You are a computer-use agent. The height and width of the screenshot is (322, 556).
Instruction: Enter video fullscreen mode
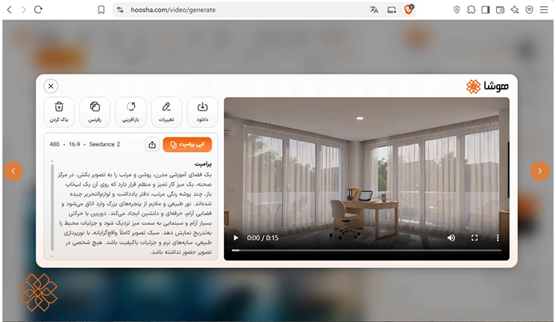click(x=474, y=238)
